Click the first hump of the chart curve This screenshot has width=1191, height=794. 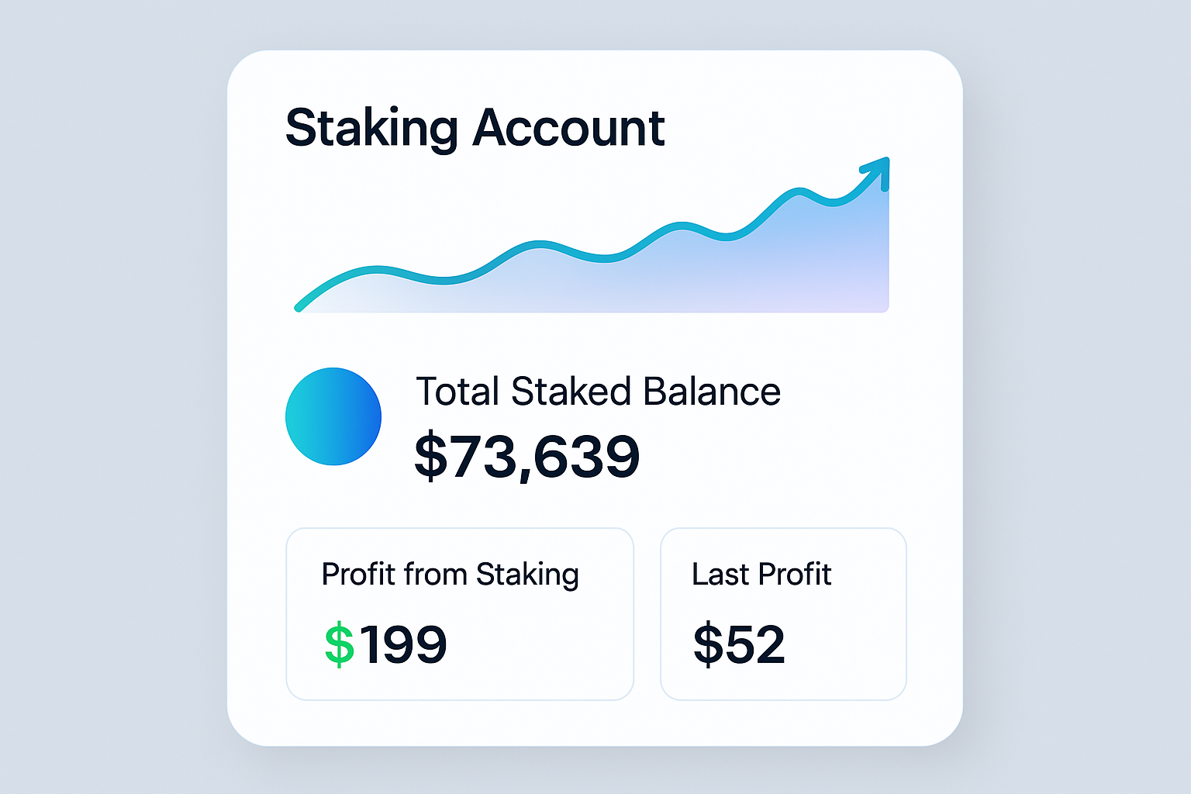[x=376, y=270]
